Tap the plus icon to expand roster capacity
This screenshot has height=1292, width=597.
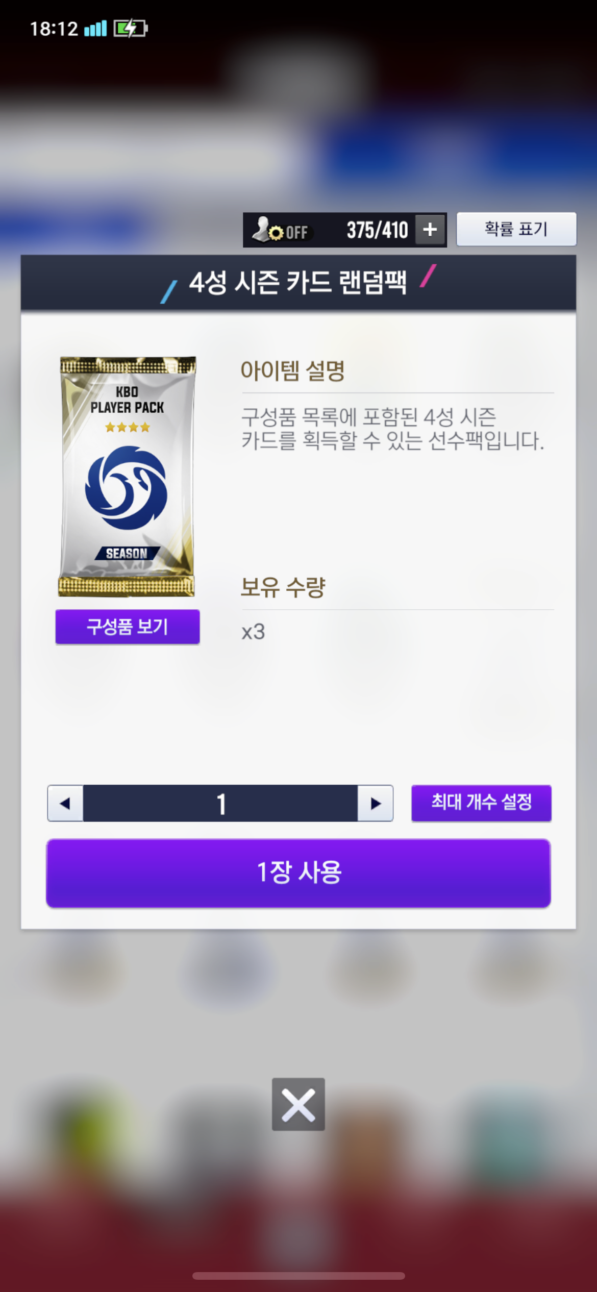coord(430,230)
